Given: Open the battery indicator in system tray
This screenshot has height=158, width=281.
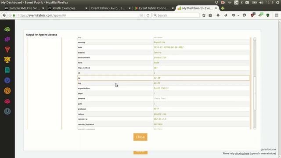Looking at the screenshot, I should click(x=254, y=3).
